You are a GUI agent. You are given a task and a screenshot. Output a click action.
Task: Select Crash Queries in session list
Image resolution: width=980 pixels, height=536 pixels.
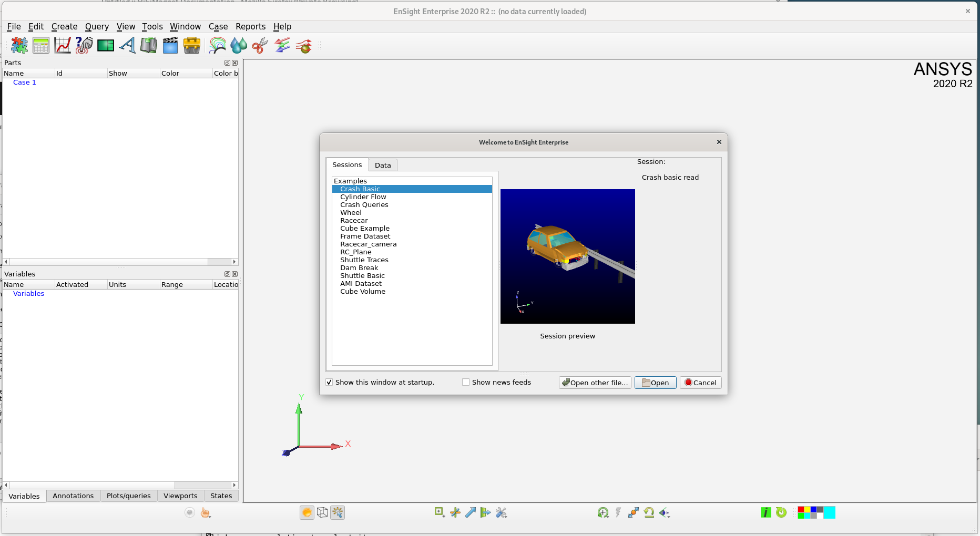pyautogui.click(x=364, y=204)
